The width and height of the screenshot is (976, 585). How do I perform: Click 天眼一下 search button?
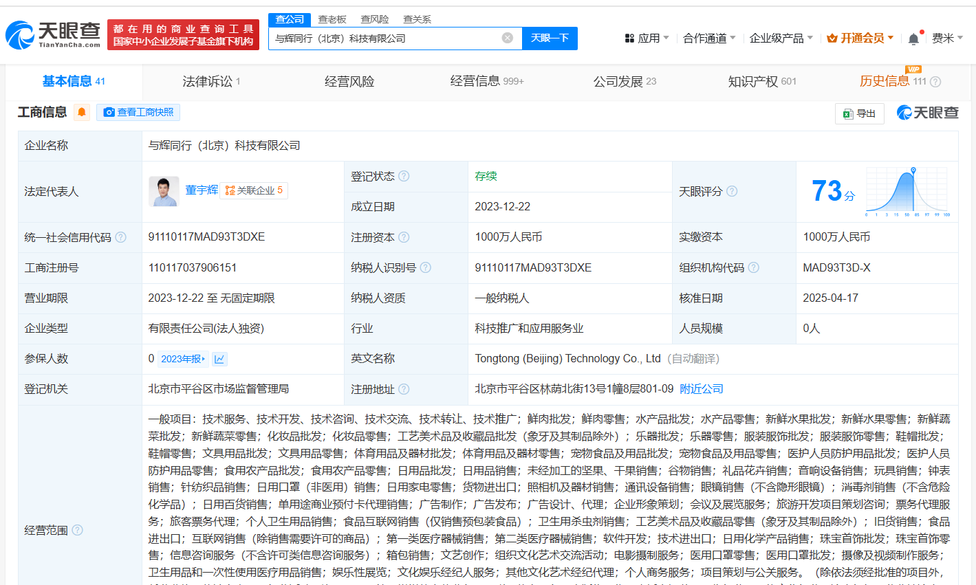click(550, 38)
